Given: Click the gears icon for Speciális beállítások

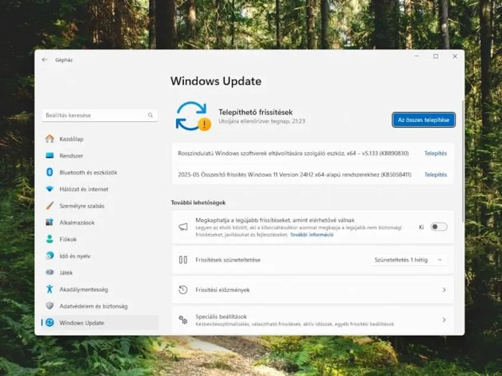Looking at the screenshot, I should (183, 320).
